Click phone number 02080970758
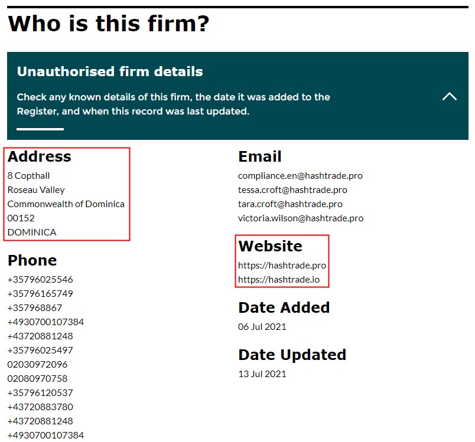Screen dimensions: 475x442 click(37, 379)
